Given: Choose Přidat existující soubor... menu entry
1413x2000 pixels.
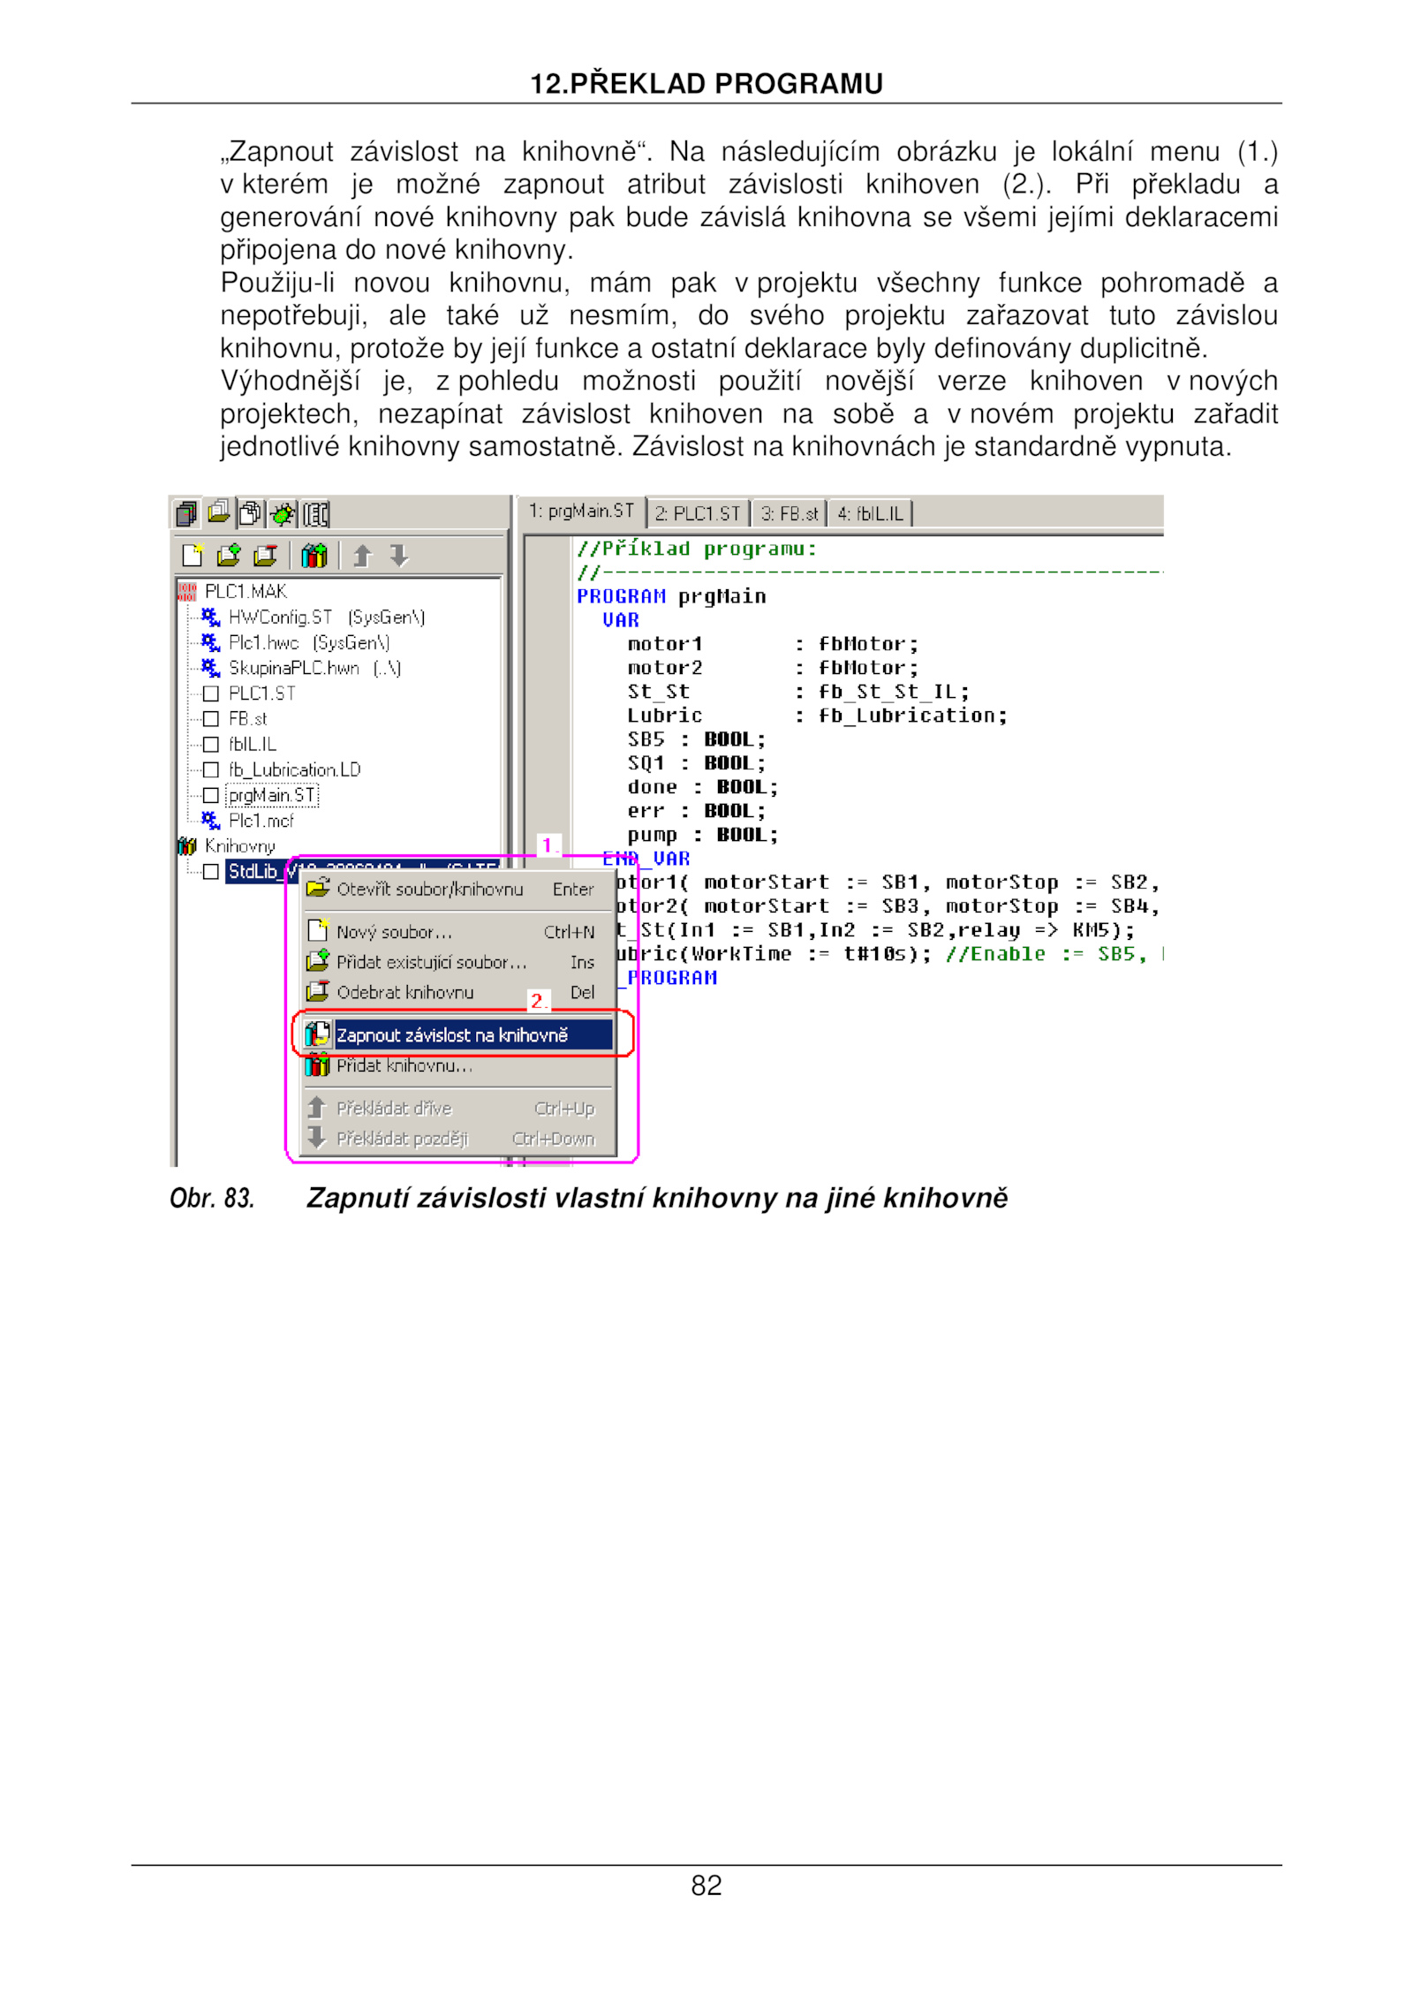Looking at the screenshot, I should coord(458,961).
